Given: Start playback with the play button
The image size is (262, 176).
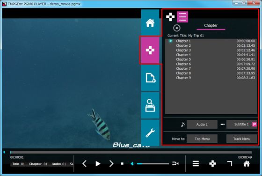Looking at the screenshot, I should pyautogui.click(x=98, y=164).
